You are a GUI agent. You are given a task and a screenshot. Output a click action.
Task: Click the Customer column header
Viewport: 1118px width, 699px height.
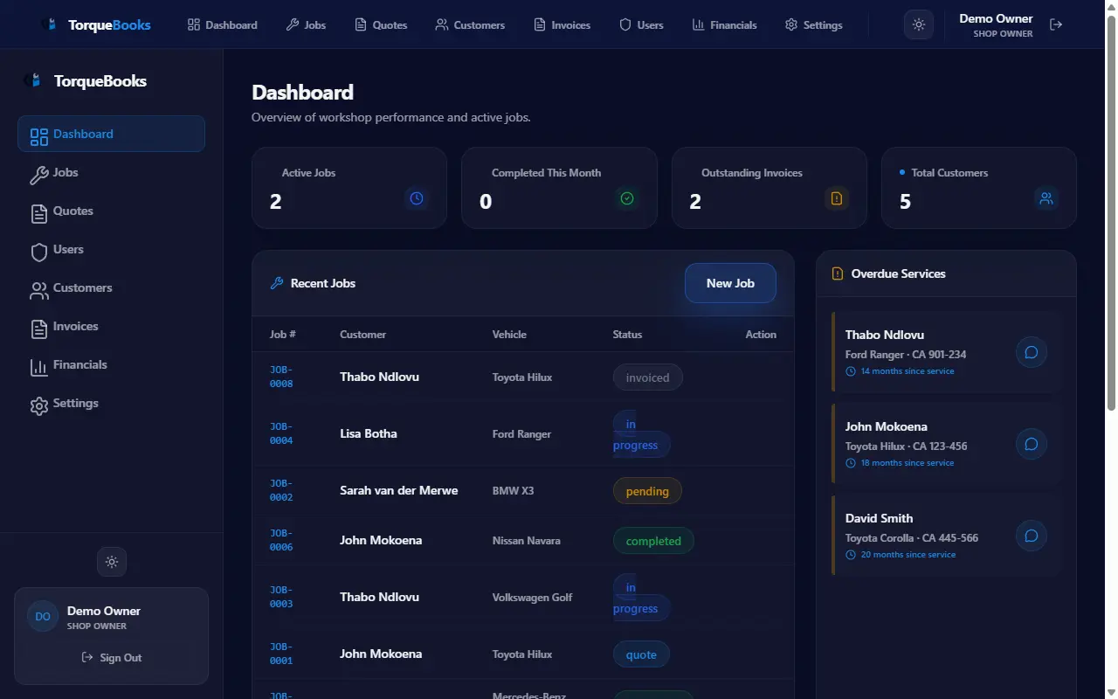pyautogui.click(x=362, y=334)
